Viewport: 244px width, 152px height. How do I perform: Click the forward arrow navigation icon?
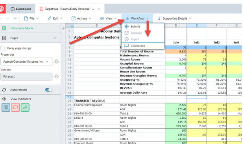coord(15,18)
